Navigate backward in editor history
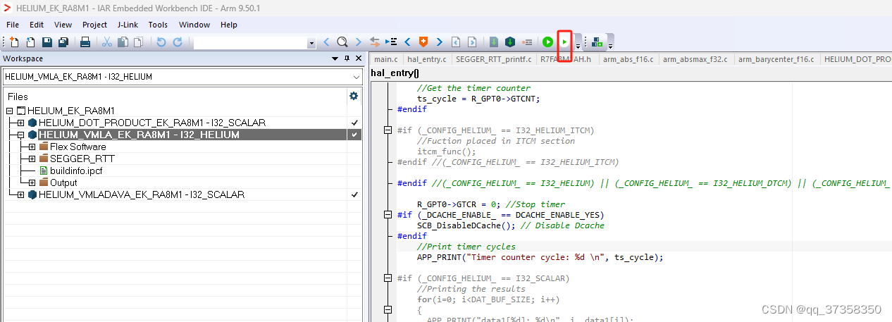This screenshot has height=322, width=892. pos(456,42)
